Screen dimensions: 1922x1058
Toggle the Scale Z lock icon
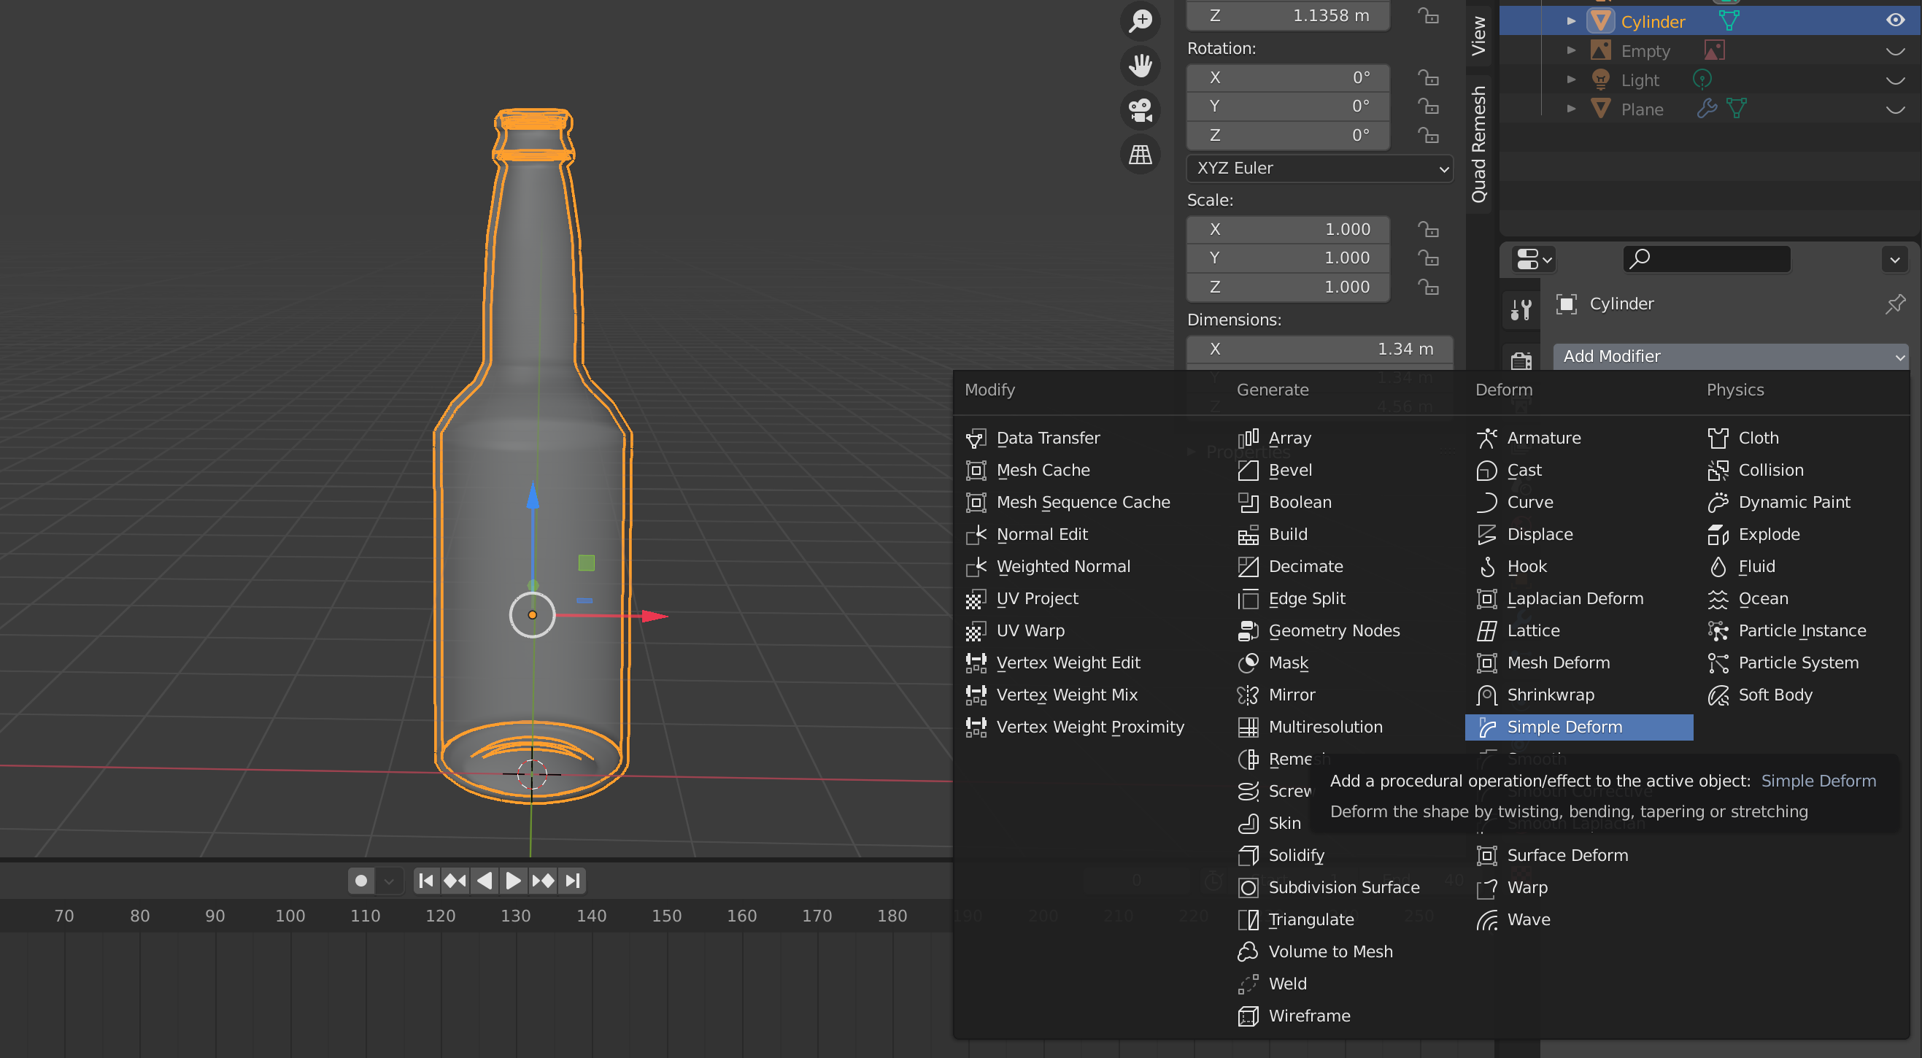click(x=1428, y=287)
